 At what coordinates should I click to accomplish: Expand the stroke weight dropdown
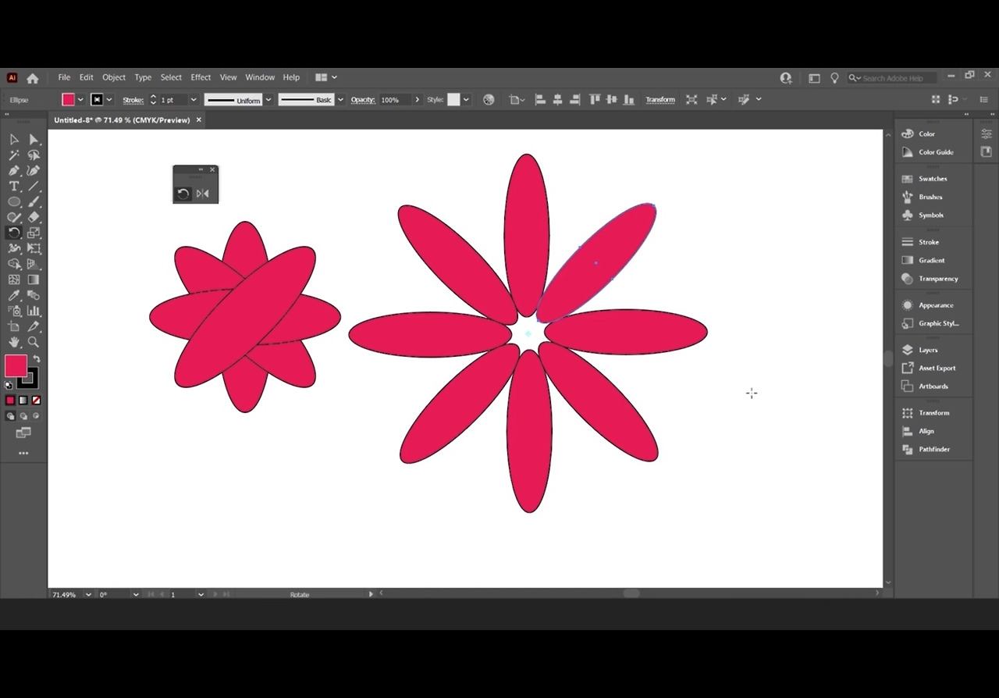pyautogui.click(x=194, y=100)
